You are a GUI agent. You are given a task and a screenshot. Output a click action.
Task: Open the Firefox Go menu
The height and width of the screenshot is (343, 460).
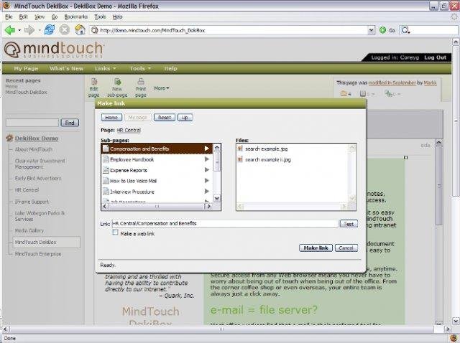55,17
